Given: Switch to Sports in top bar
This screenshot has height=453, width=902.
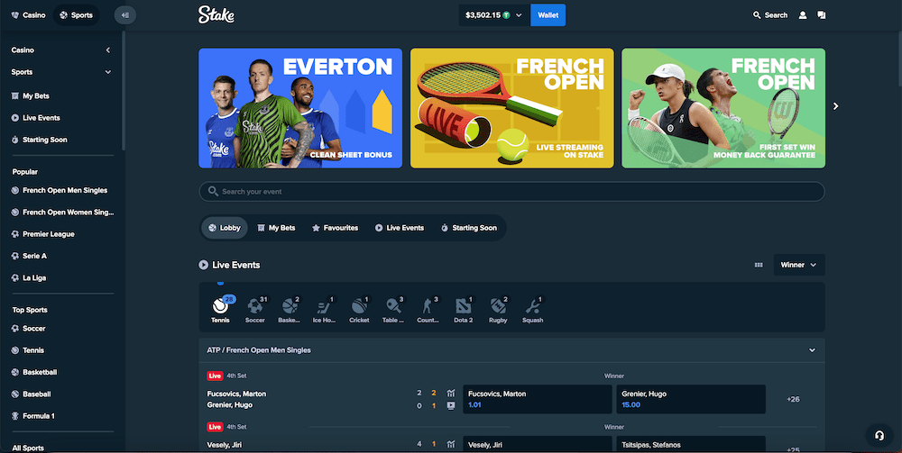Looking at the screenshot, I should tap(76, 15).
